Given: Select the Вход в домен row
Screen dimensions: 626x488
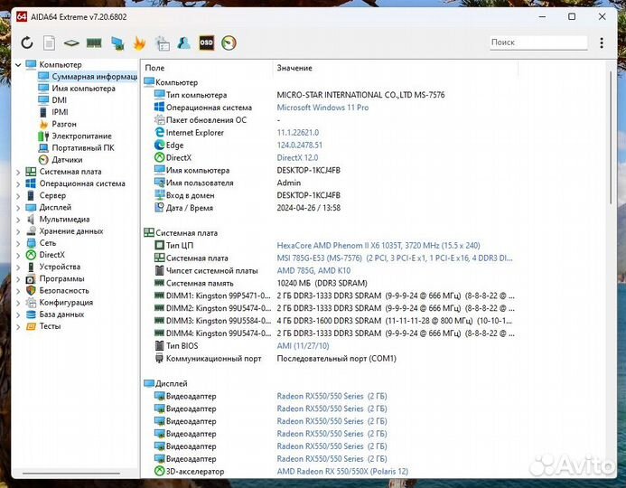Looking at the screenshot, I should [330, 195].
